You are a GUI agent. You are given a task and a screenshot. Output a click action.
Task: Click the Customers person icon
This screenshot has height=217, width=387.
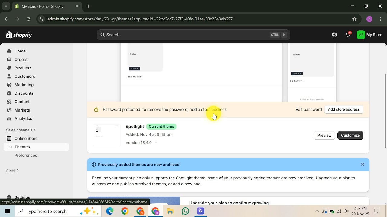pyautogui.click(x=9, y=76)
